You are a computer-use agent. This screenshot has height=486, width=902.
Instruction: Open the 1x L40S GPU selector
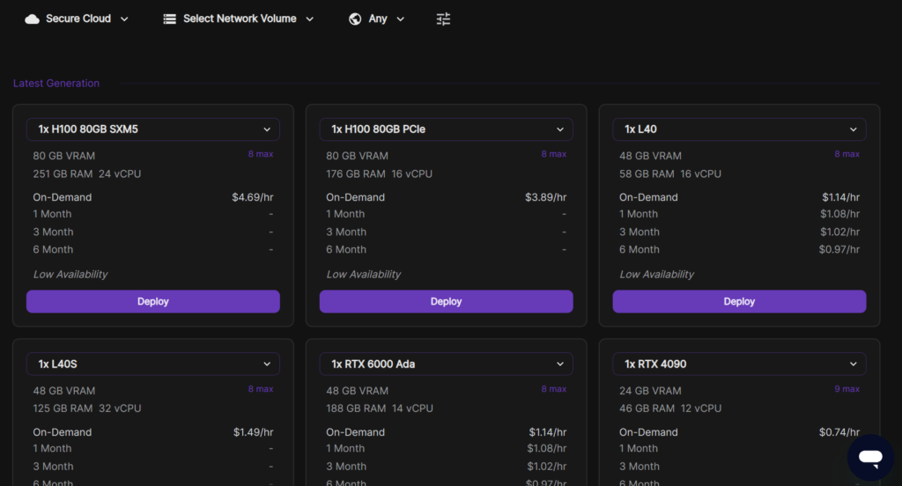click(152, 364)
